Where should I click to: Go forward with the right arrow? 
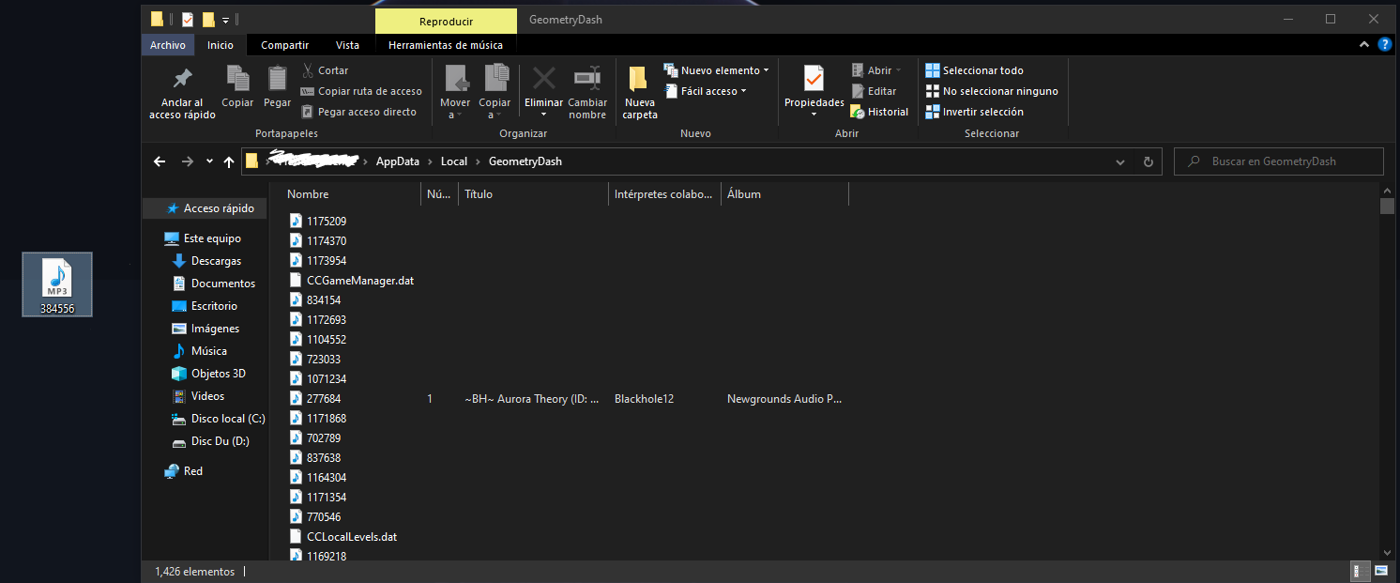tap(188, 161)
